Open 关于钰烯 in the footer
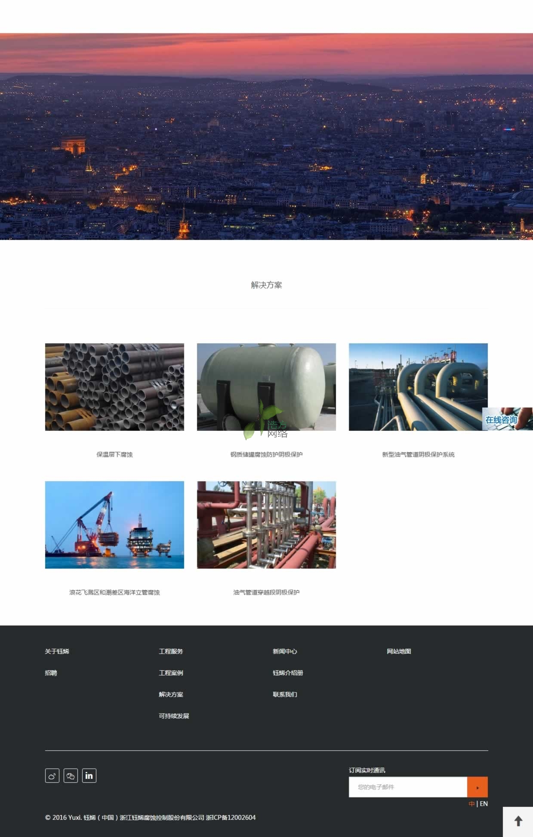This screenshot has height=837, width=533. click(x=57, y=651)
